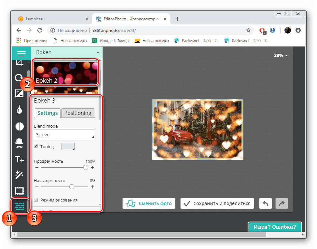
Task: Decrease Насыщенность with minus button
Action: (36, 187)
